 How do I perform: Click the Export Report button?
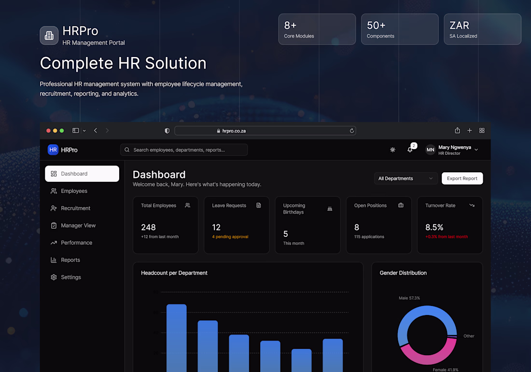tap(462, 179)
